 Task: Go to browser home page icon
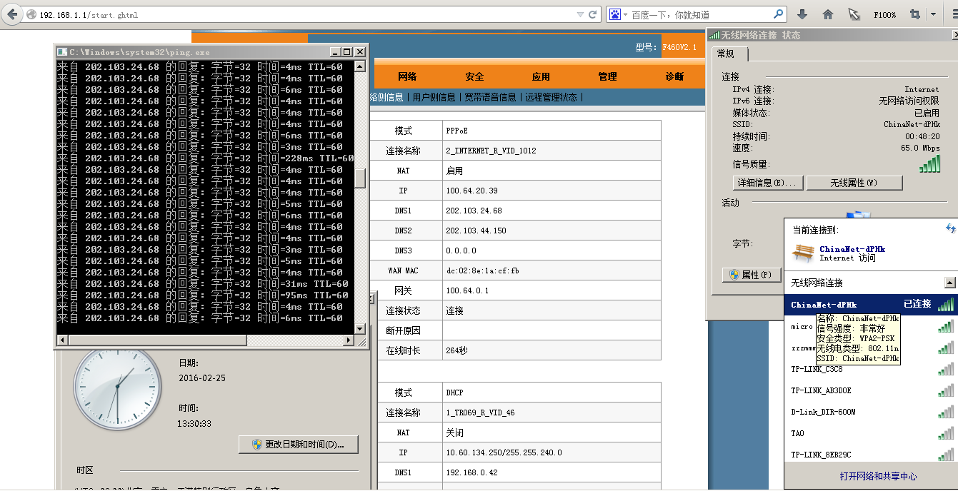[828, 14]
